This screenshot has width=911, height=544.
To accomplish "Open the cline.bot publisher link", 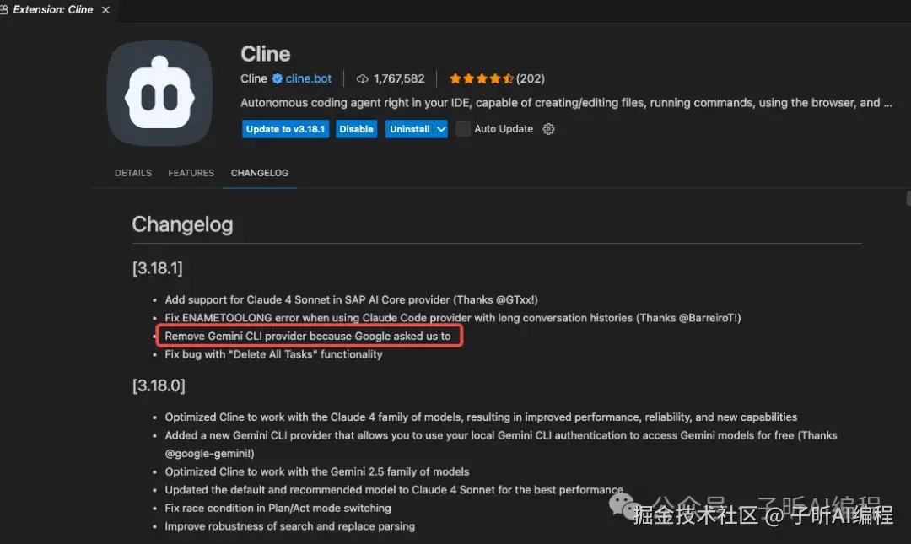I will click(309, 78).
